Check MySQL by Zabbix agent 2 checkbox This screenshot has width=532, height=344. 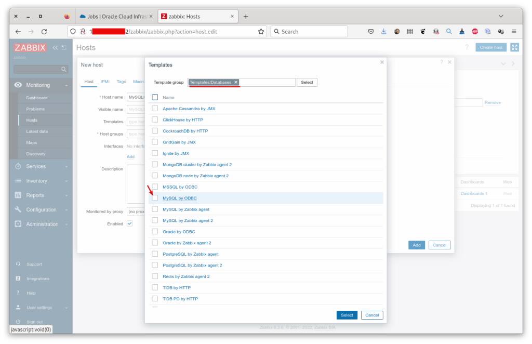[x=155, y=220]
